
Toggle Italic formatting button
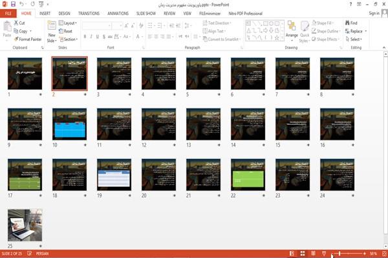91,37
